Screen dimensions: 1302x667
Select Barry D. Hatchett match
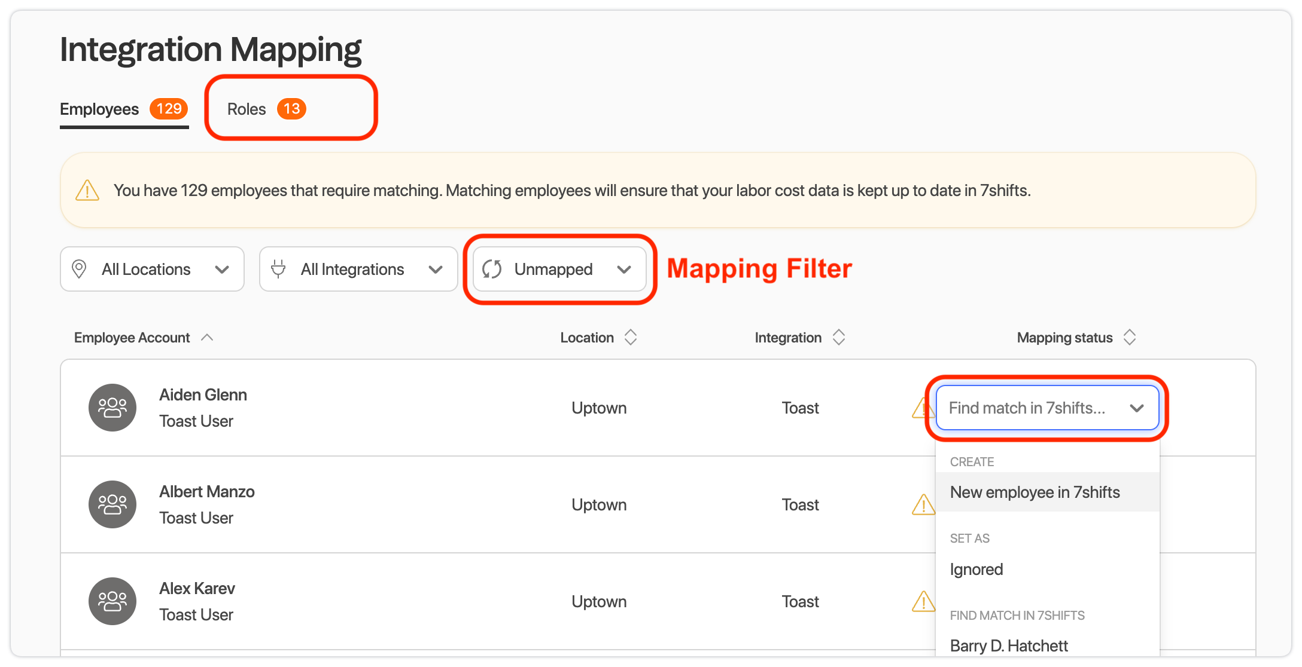coord(1048,645)
